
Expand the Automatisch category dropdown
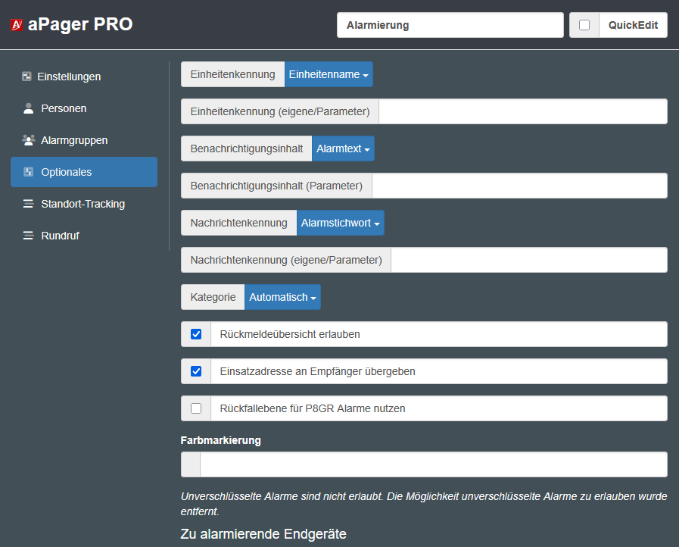pos(282,297)
